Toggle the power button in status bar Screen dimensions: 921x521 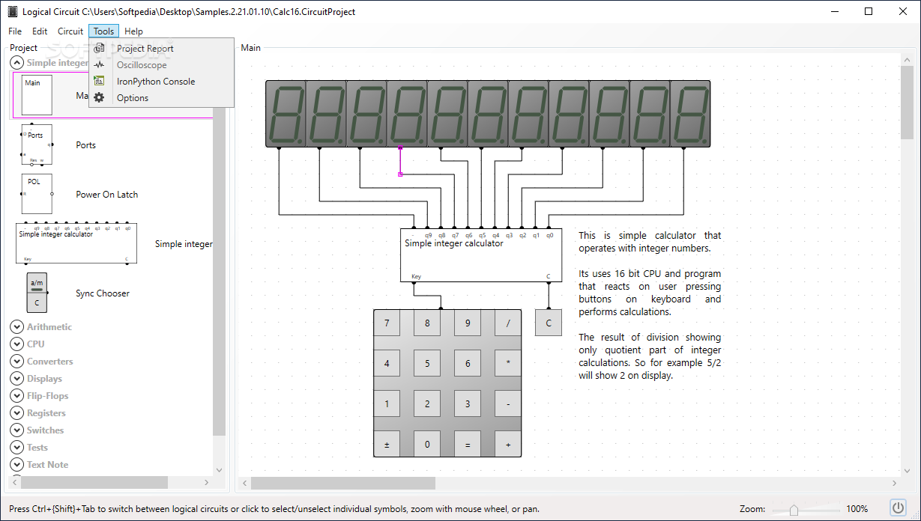coord(898,507)
